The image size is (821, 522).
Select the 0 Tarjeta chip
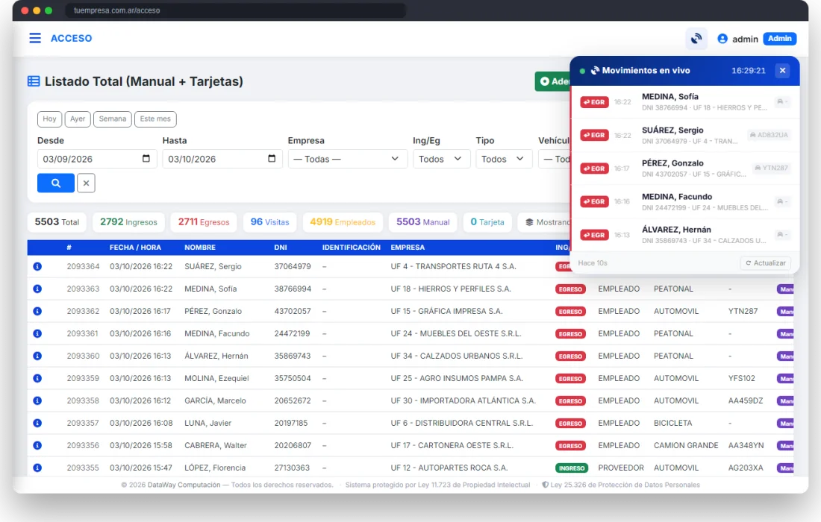click(487, 222)
